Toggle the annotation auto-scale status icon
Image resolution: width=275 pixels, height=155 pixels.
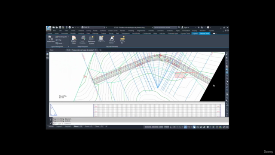[204, 127]
